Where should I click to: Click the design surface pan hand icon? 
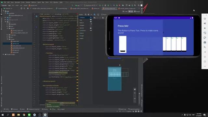[135, 89]
